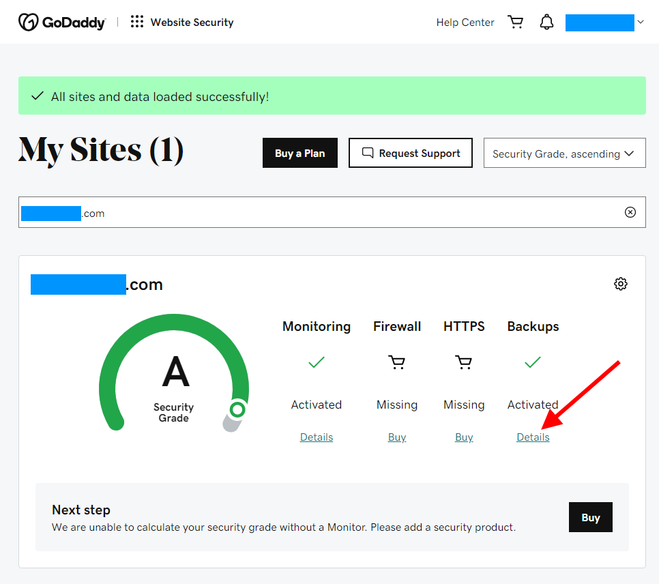Open the Website Security apps grid icon

click(x=136, y=21)
